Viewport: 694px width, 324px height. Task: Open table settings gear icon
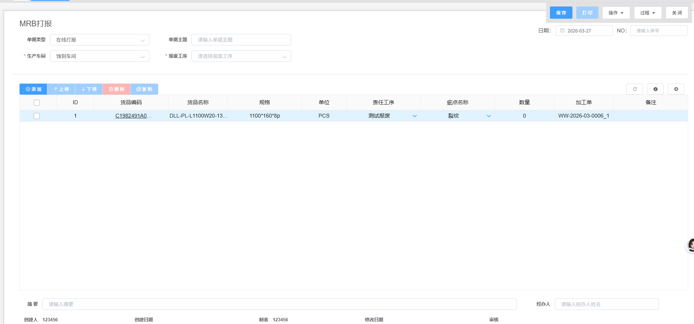[676, 89]
